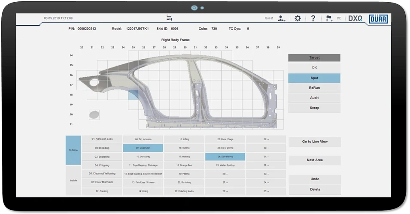The image size is (410, 214).
Task: Choose the OK status option
Action: click(314, 67)
